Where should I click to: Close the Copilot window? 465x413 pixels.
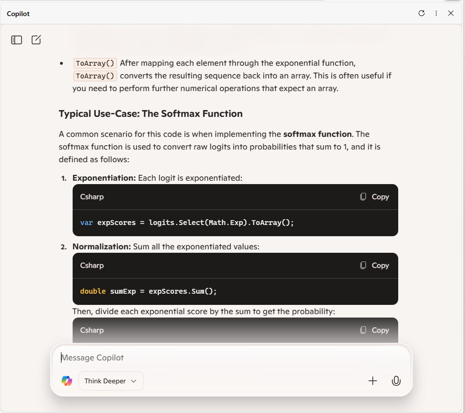click(x=451, y=13)
